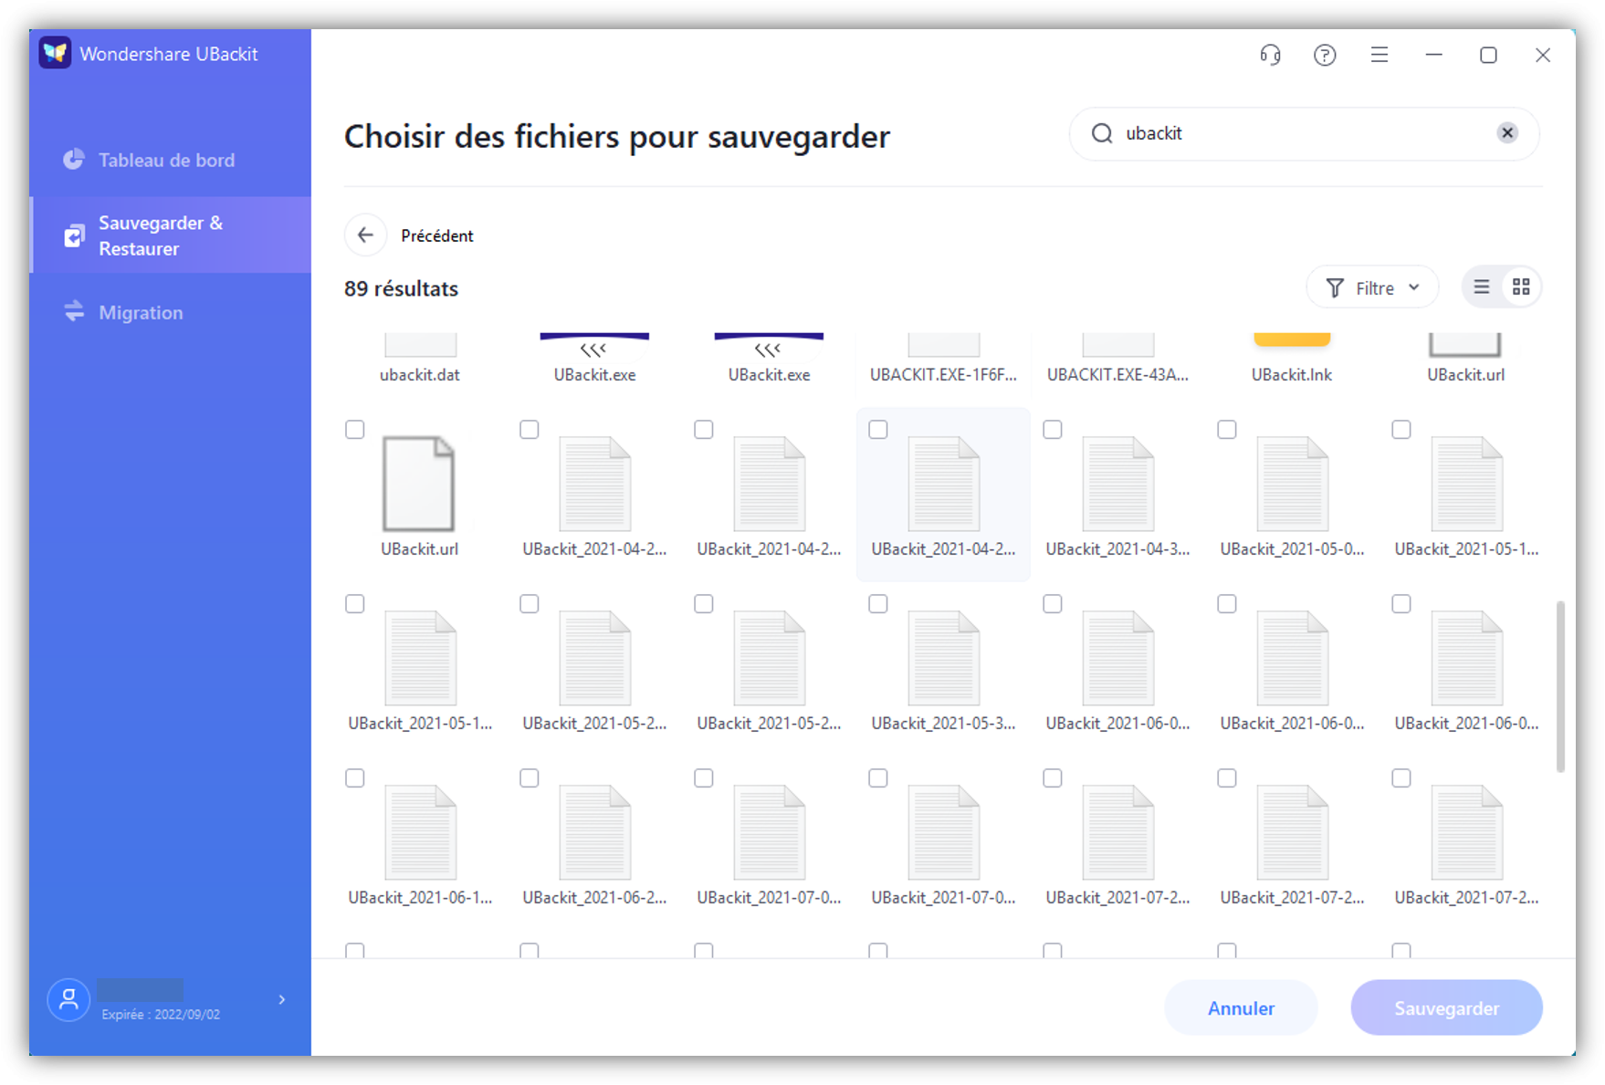Click the ubackit.dat file name
This screenshot has height=1085, width=1605.
click(x=420, y=375)
